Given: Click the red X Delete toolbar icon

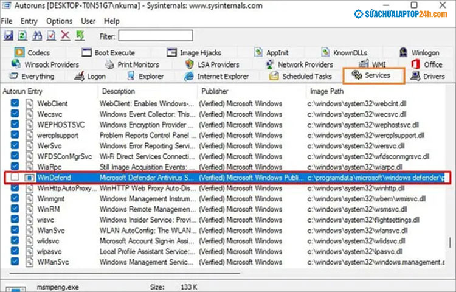Looking at the screenshot, I should pos(65,35).
